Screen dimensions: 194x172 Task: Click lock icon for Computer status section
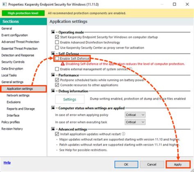(53, 108)
